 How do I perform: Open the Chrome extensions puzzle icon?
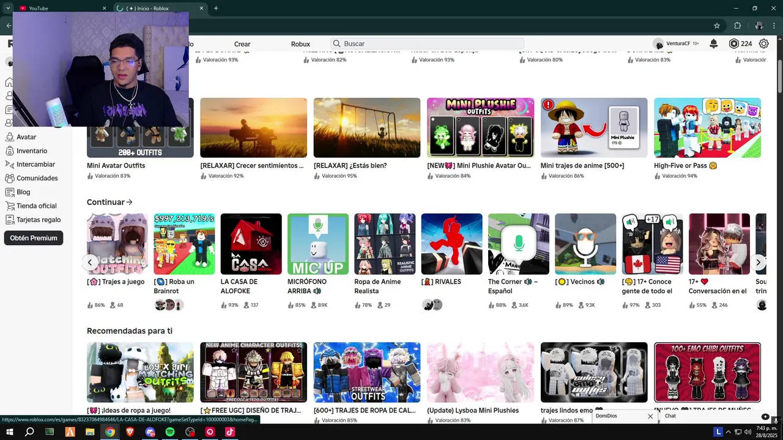[x=737, y=26]
